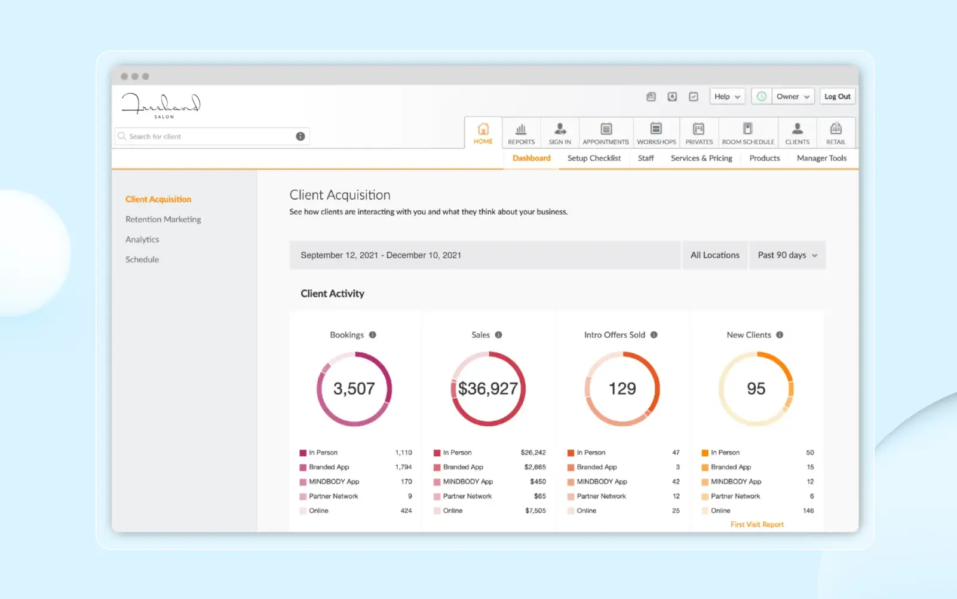Click the Bookings donut chart showing 3,507
Viewport: 957px width, 599px height.
tap(354, 389)
